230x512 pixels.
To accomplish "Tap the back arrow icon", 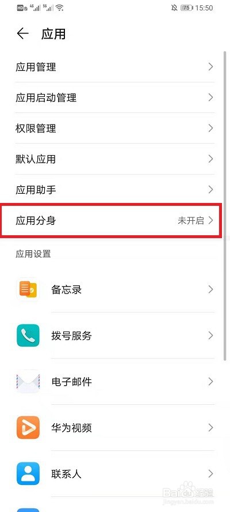I will click(x=22, y=33).
